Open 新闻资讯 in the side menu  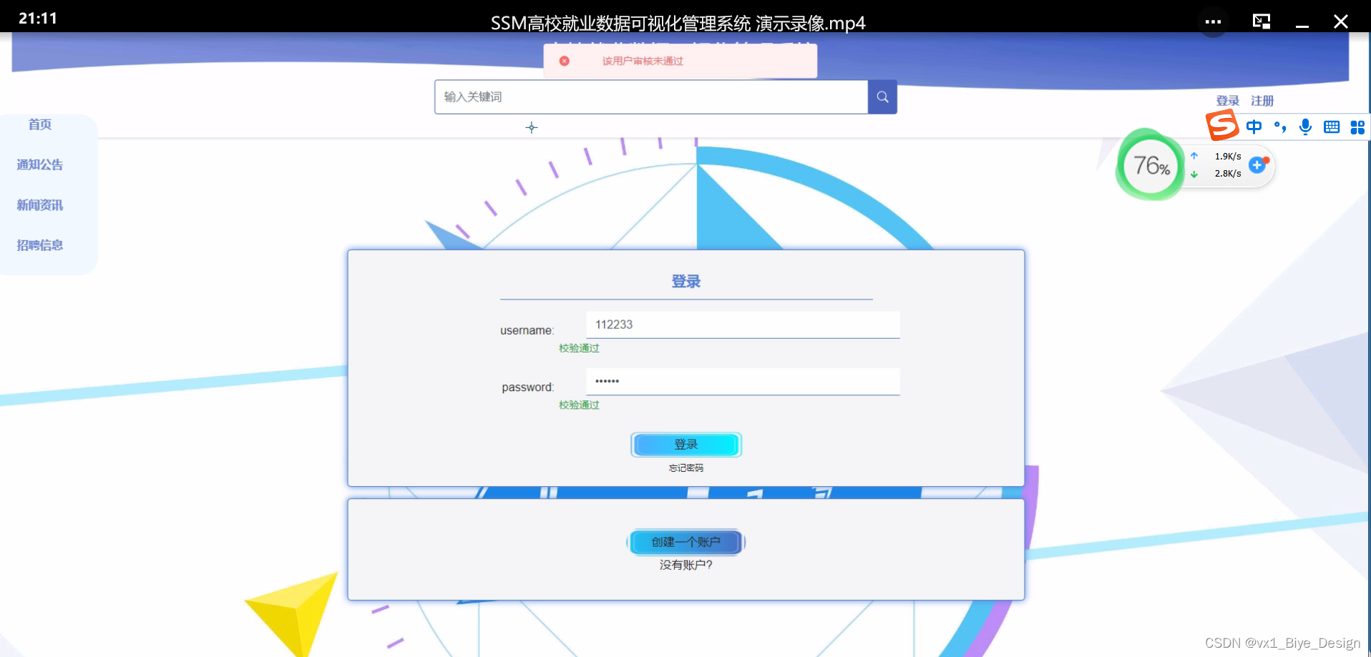[x=40, y=205]
